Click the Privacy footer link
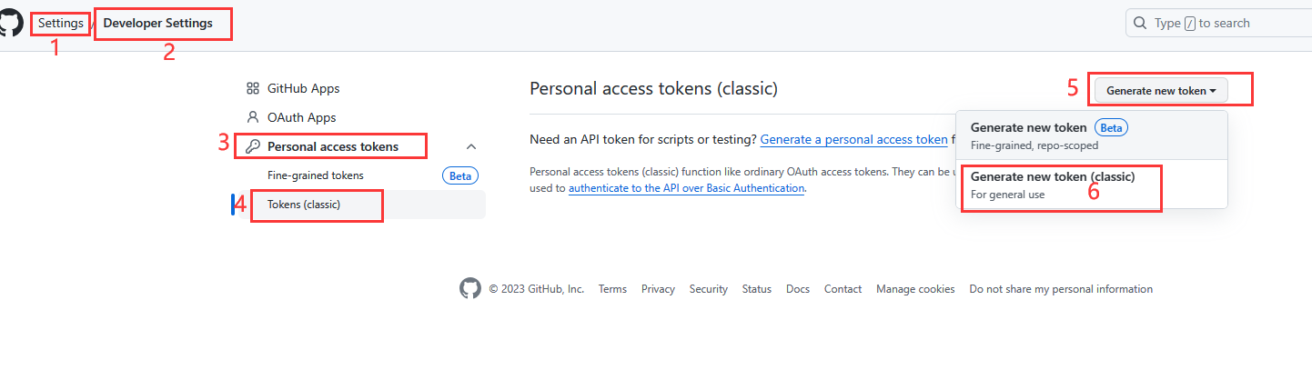This screenshot has width=1312, height=390. [x=658, y=289]
